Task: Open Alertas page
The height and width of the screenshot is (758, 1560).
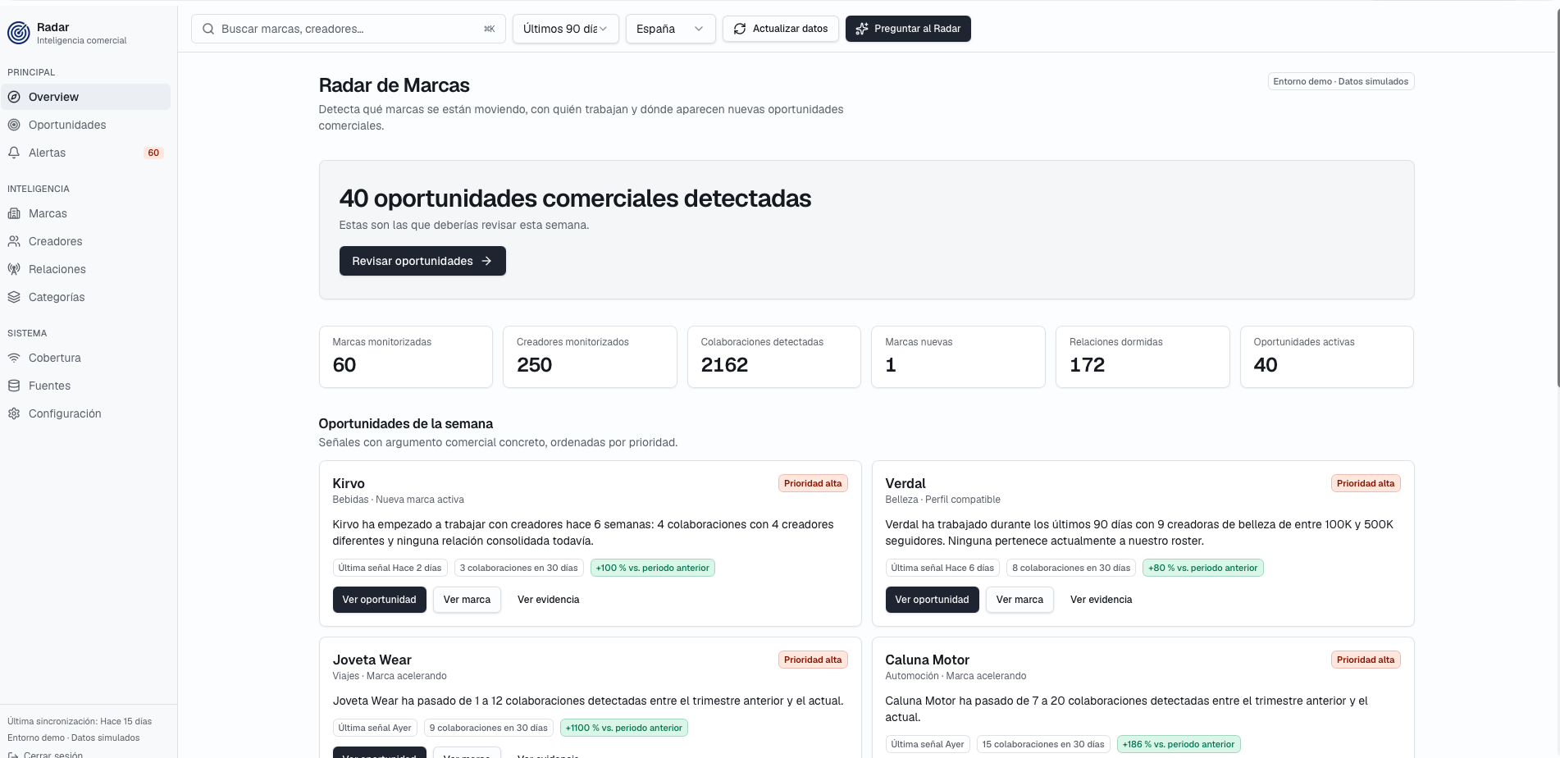Action: (86, 153)
